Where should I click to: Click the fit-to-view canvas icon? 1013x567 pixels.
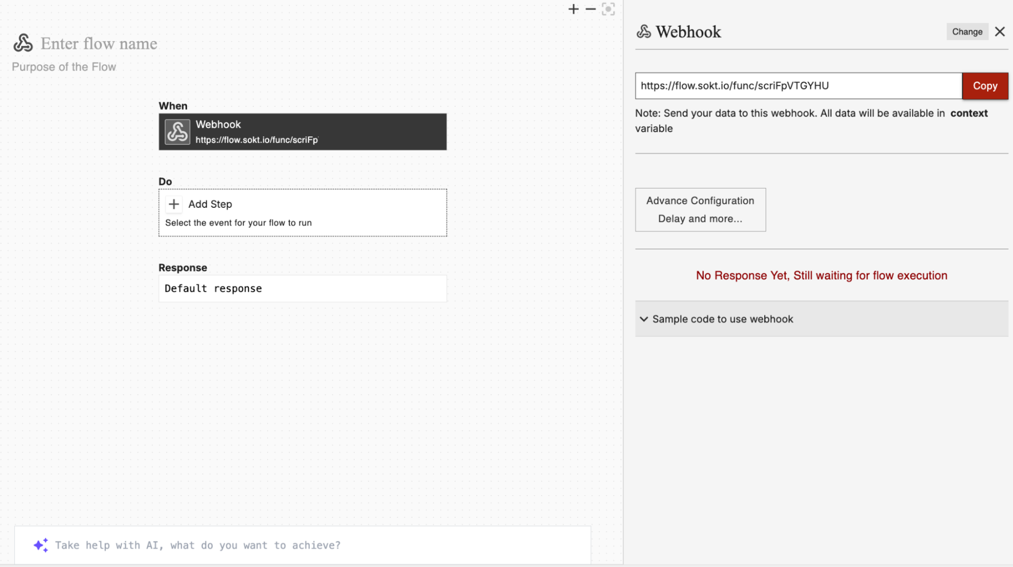608,9
